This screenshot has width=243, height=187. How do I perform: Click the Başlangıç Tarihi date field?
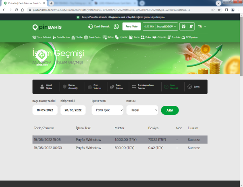click(45, 110)
